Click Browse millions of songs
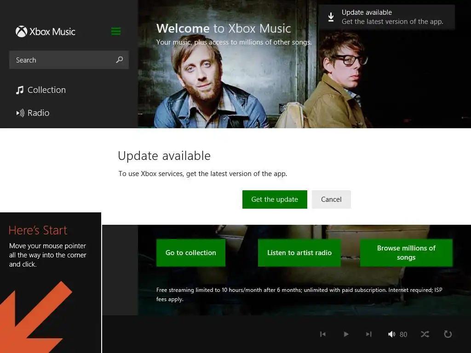The image size is (471, 353). click(x=406, y=253)
